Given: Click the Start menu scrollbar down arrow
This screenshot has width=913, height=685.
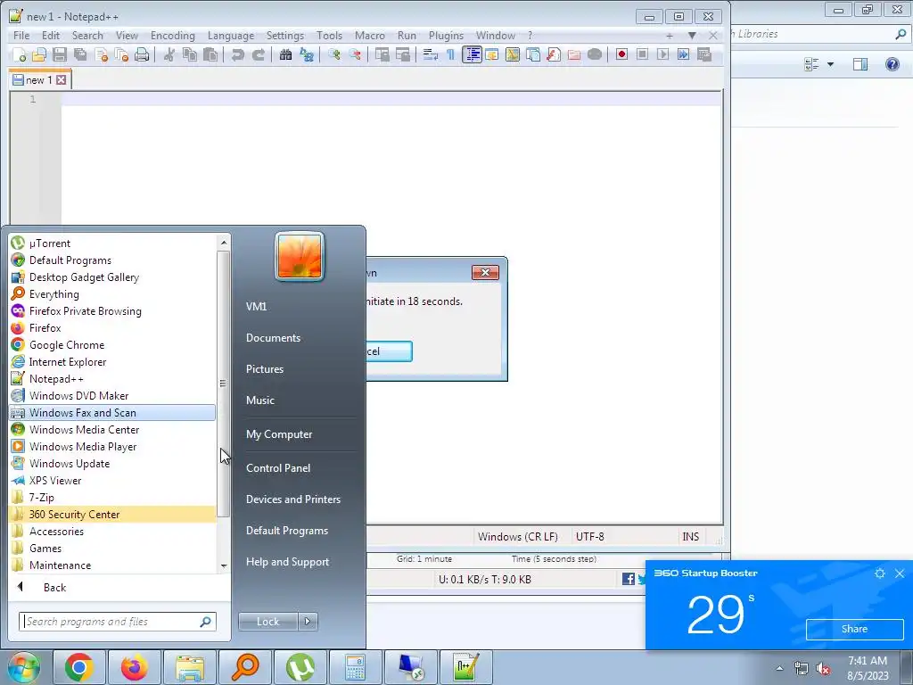Looking at the screenshot, I should pyautogui.click(x=224, y=566).
